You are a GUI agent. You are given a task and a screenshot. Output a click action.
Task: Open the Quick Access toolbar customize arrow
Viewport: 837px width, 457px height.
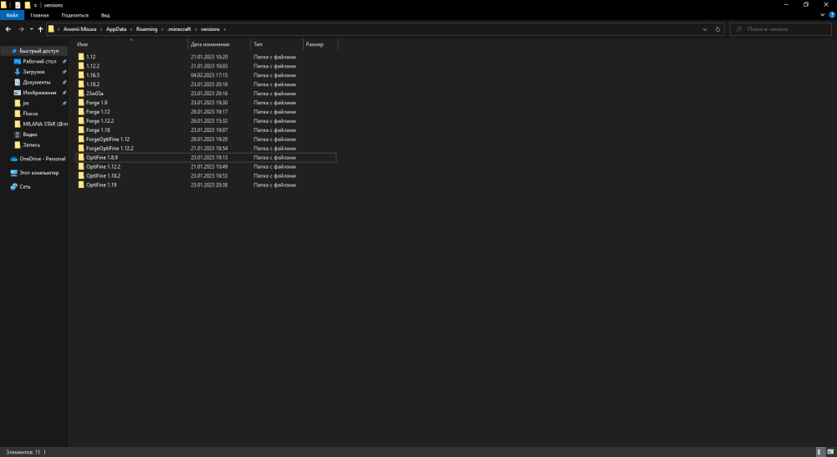pyautogui.click(x=35, y=5)
